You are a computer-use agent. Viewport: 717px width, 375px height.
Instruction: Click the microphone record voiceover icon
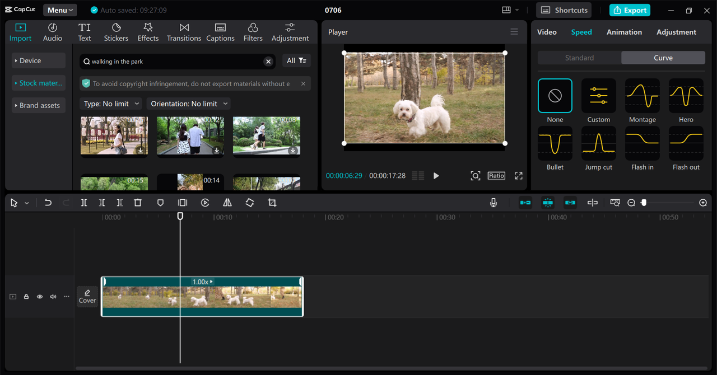[493, 203]
